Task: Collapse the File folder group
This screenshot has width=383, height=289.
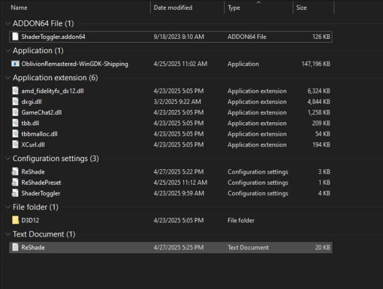Action: [x=8, y=207]
